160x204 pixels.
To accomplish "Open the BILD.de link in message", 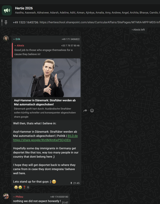I will click(x=73, y=136).
